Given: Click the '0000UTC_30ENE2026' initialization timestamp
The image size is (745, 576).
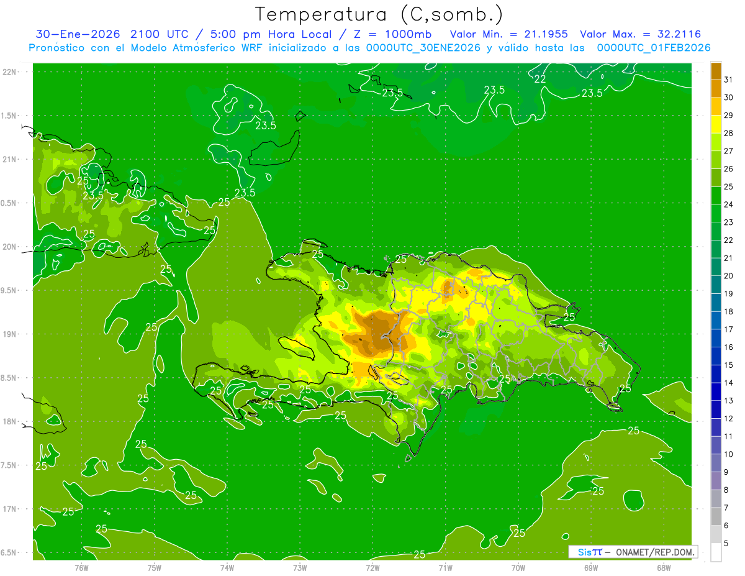Looking at the screenshot, I should pos(424,47).
